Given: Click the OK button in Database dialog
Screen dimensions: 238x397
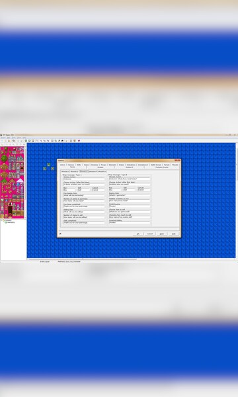Looking at the screenshot, I should [x=138, y=234].
